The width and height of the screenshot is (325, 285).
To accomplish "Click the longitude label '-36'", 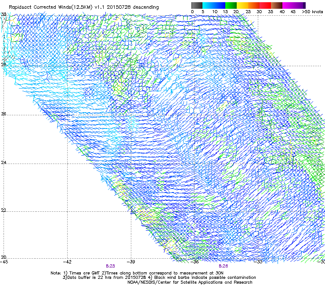I will coord(195,262).
